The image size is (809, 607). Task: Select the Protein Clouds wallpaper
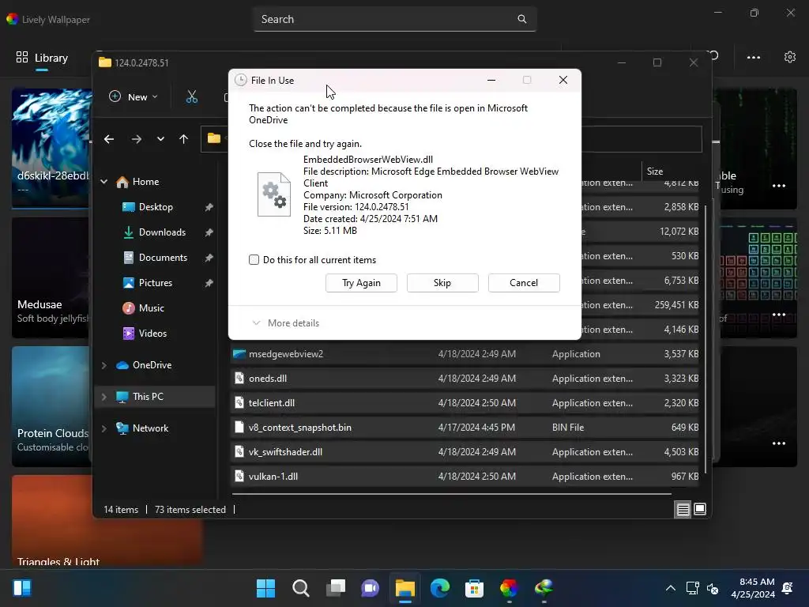[x=51, y=407]
